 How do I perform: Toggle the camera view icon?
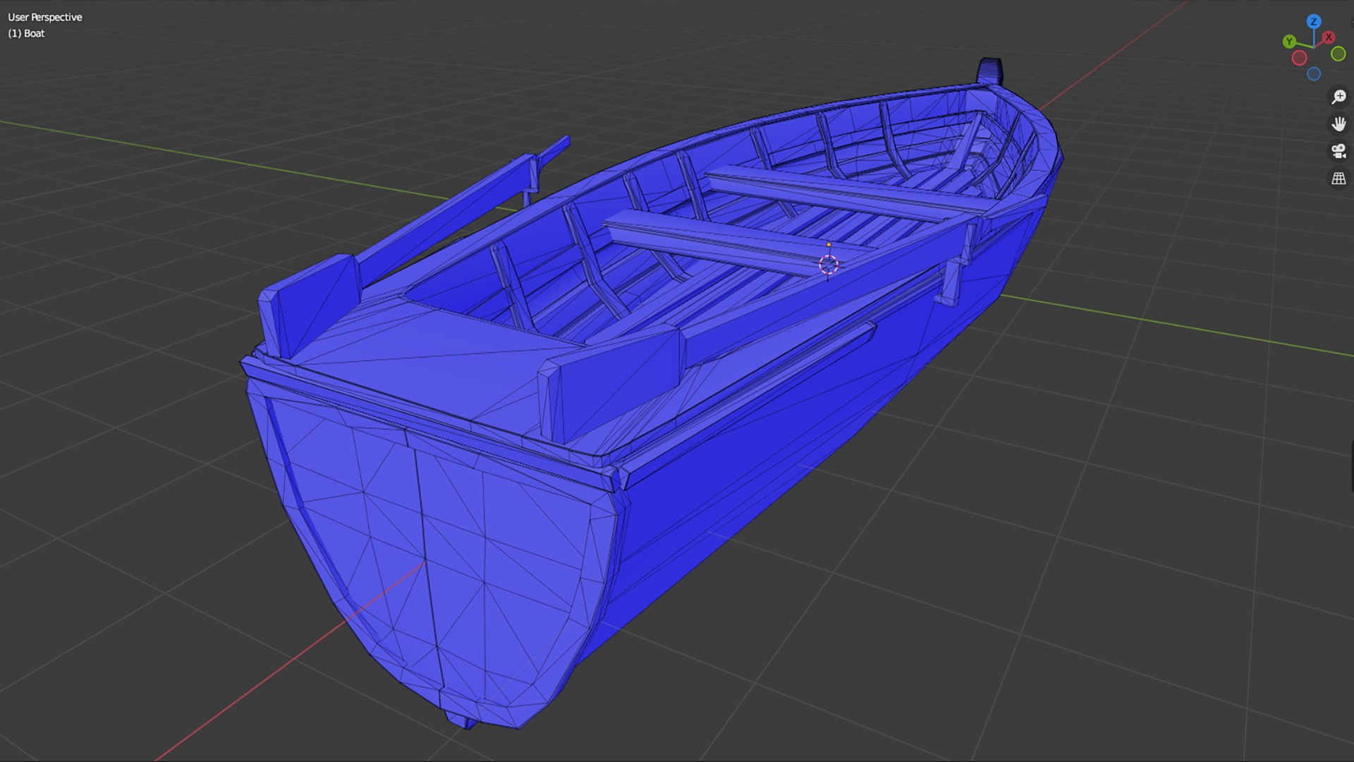[x=1338, y=151]
